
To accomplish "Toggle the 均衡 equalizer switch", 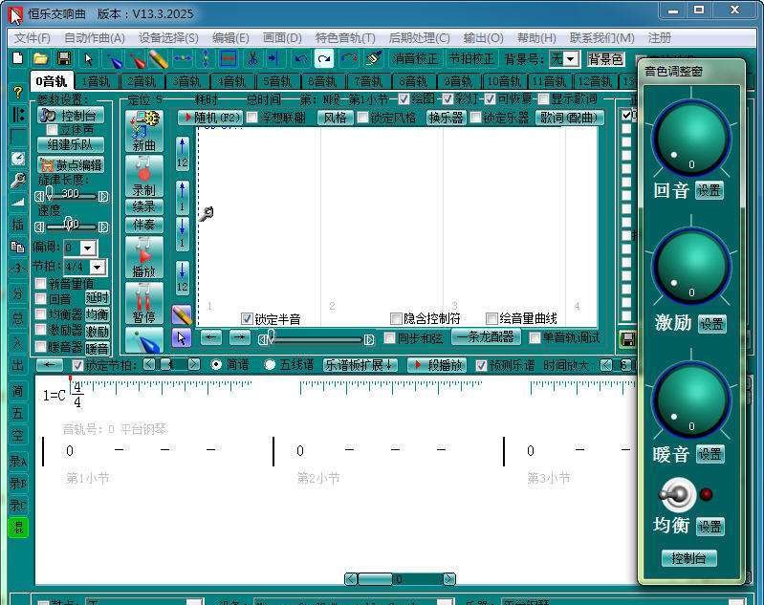I will tap(677, 495).
